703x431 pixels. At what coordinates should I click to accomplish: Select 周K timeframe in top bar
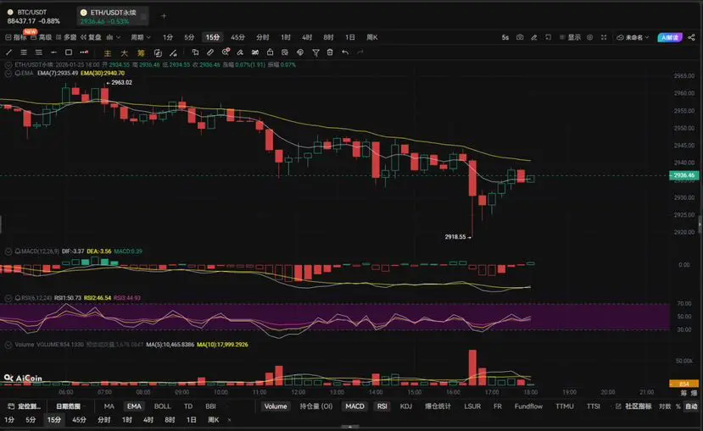[x=372, y=37]
